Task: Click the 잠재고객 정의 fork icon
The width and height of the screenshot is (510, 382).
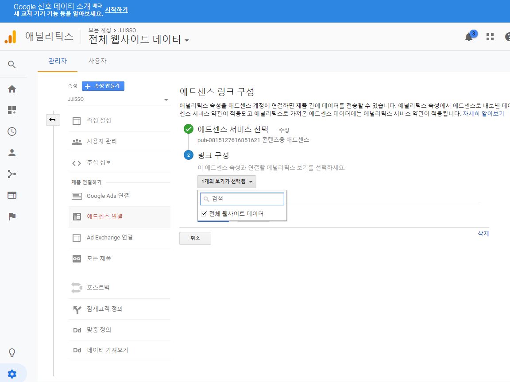Action: tap(77, 309)
